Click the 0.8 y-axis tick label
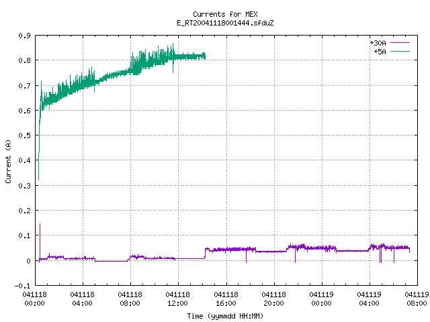The image size is (430, 322). point(24,60)
